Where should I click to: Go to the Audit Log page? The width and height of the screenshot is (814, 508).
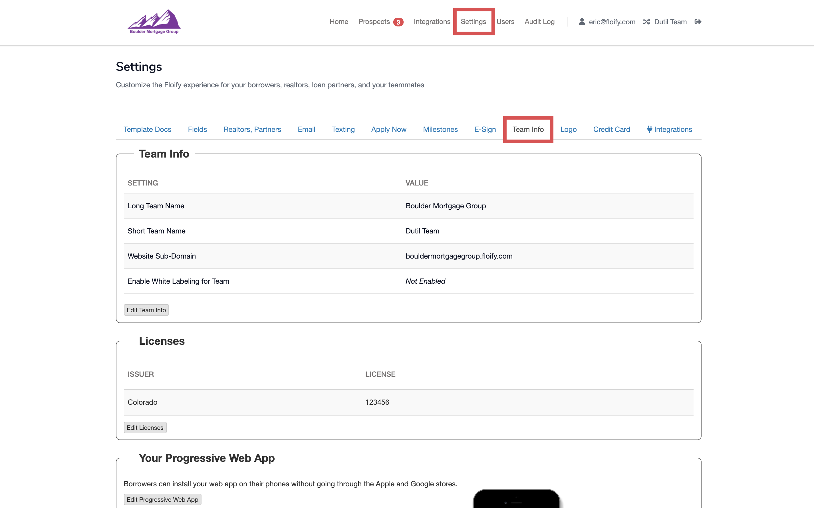click(539, 22)
